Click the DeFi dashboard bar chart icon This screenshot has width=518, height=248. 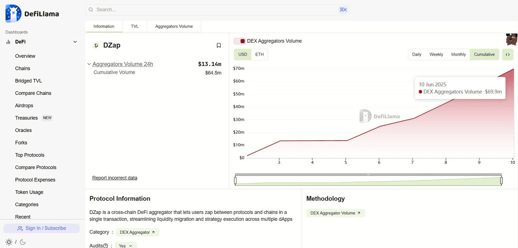(x=8, y=42)
